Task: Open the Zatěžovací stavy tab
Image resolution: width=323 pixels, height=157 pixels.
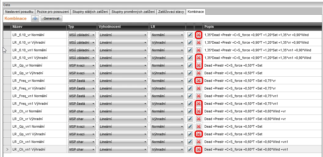Action: [171, 12]
